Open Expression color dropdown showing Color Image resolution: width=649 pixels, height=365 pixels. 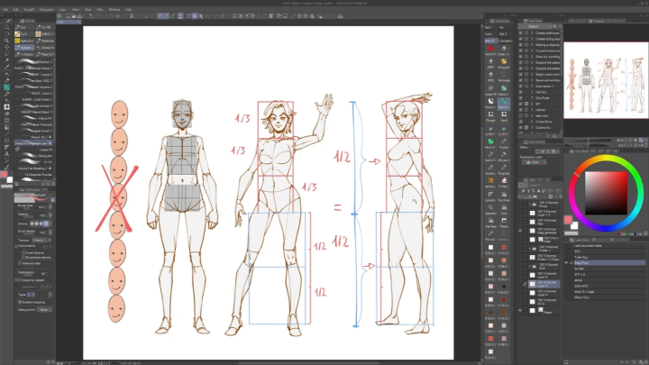tap(534, 162)
